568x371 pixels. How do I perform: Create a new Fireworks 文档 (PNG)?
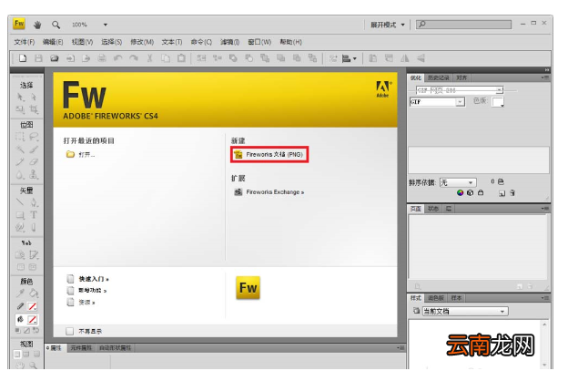pyautogui.click(x=269, y=154)
